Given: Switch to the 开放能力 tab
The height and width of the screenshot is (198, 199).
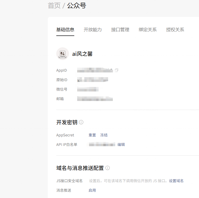Looking at the screenshot, I should click(93, 30).
